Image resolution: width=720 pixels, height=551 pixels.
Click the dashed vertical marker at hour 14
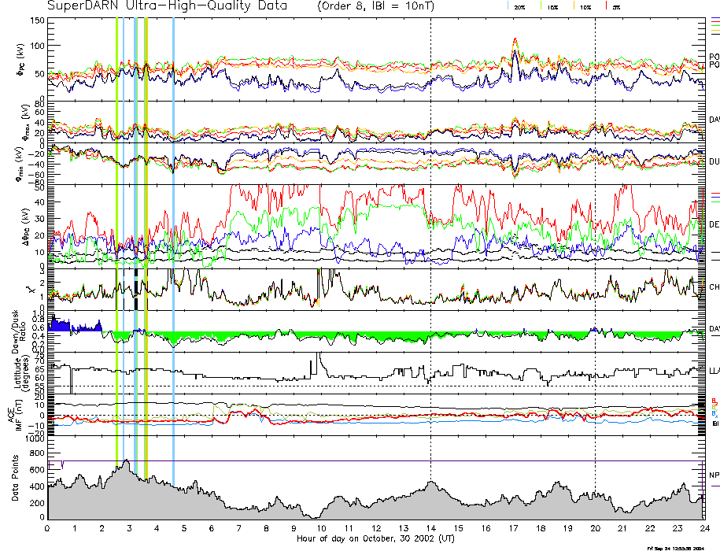click(430, 268)
